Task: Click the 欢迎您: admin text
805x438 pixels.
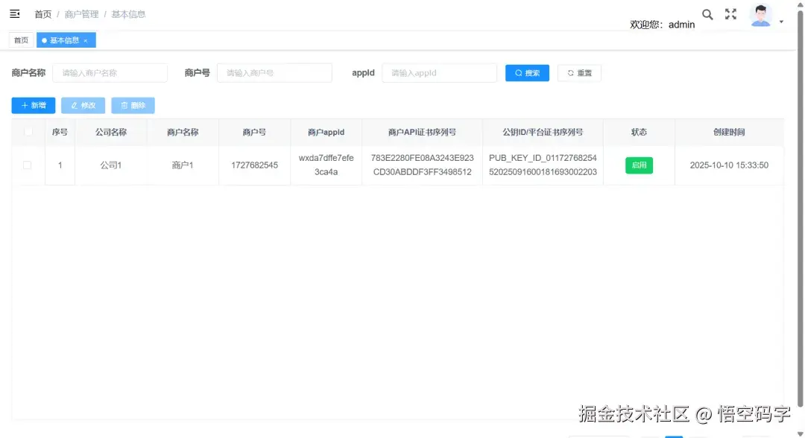Action: (x=663, y=25)
